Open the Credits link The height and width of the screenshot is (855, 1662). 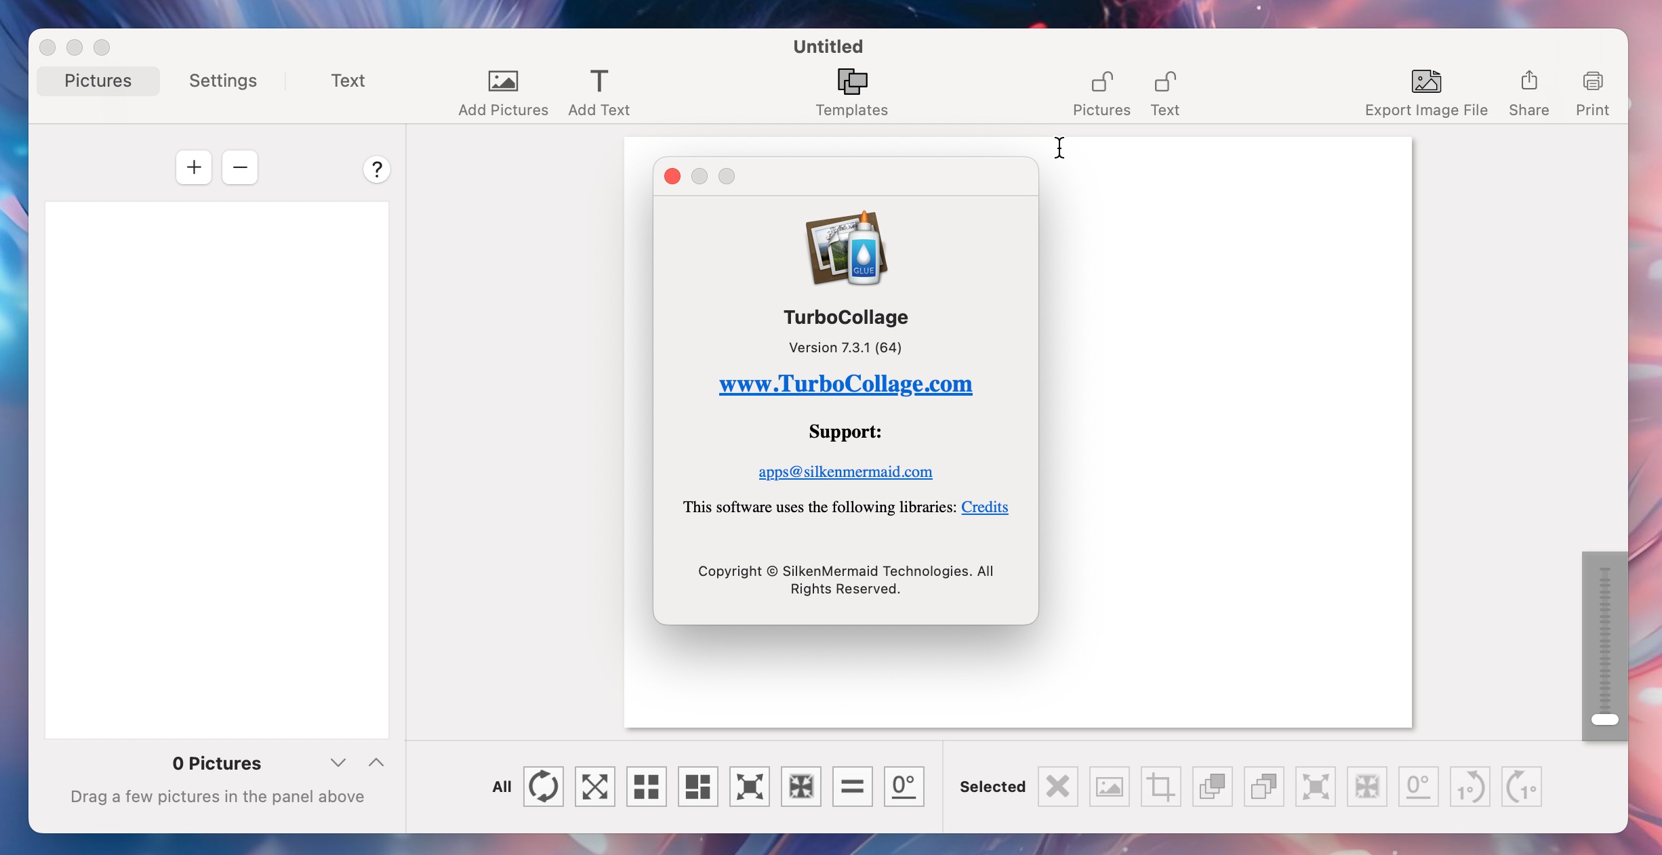984,507
